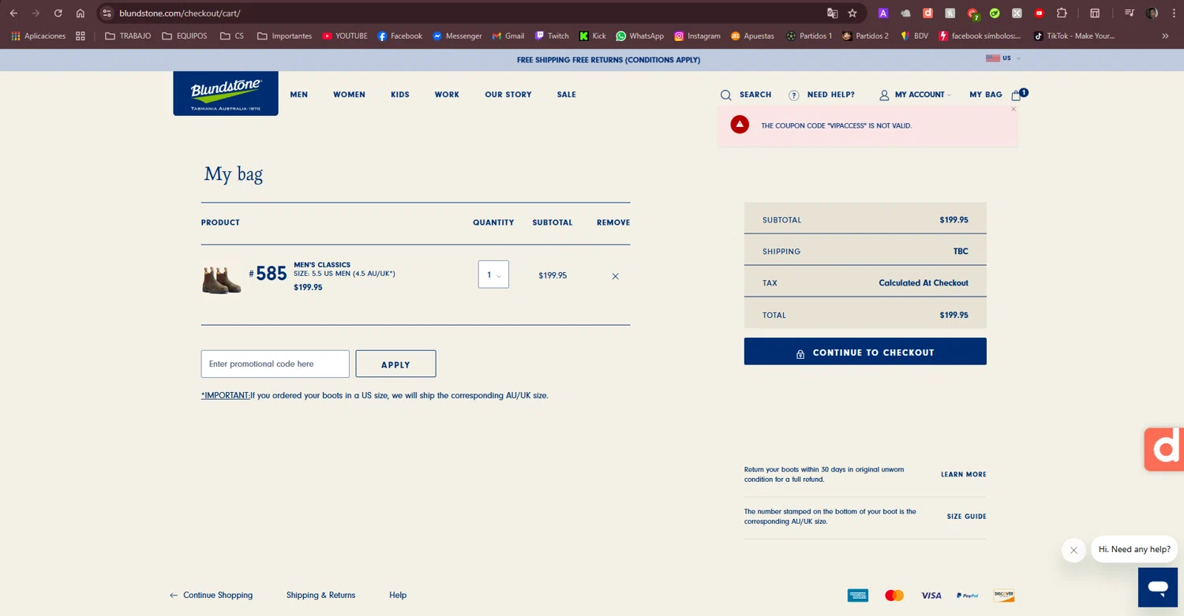This screenshot has width=1184, height=616.
Task: Close the 'Hi. Need any help?' bubble
Action: coord(1073,551)
